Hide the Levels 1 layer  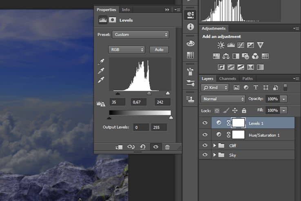click(x=205, y=123)
